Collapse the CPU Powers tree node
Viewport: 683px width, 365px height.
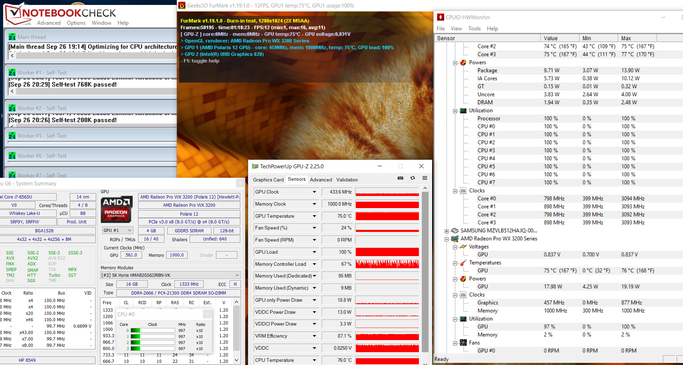(455, 63)
